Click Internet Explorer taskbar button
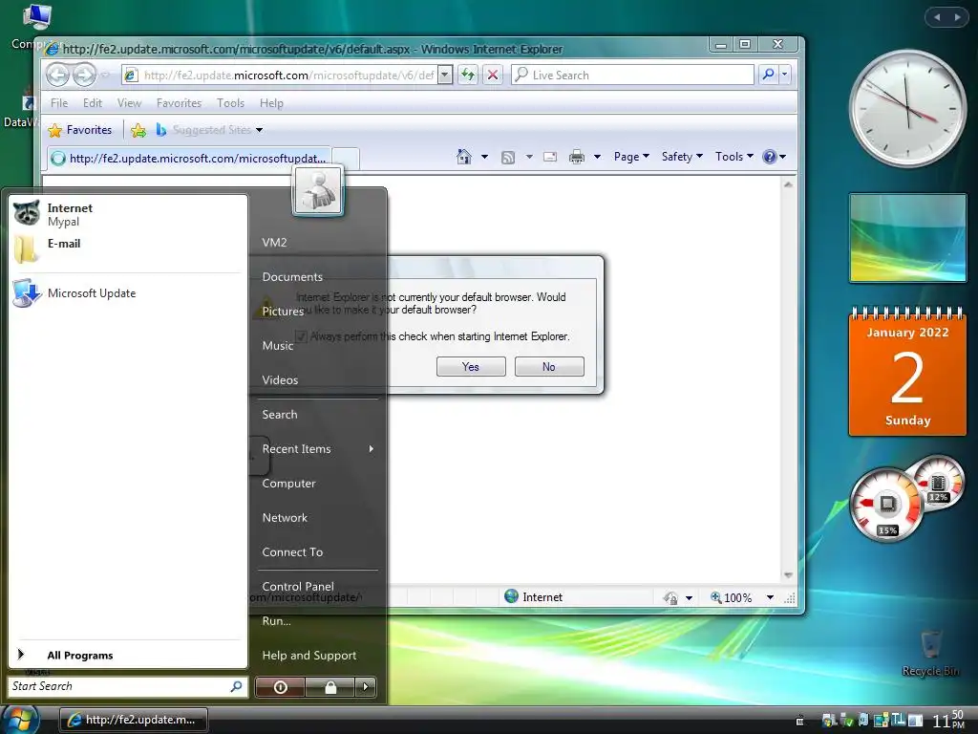 [134, 720]
